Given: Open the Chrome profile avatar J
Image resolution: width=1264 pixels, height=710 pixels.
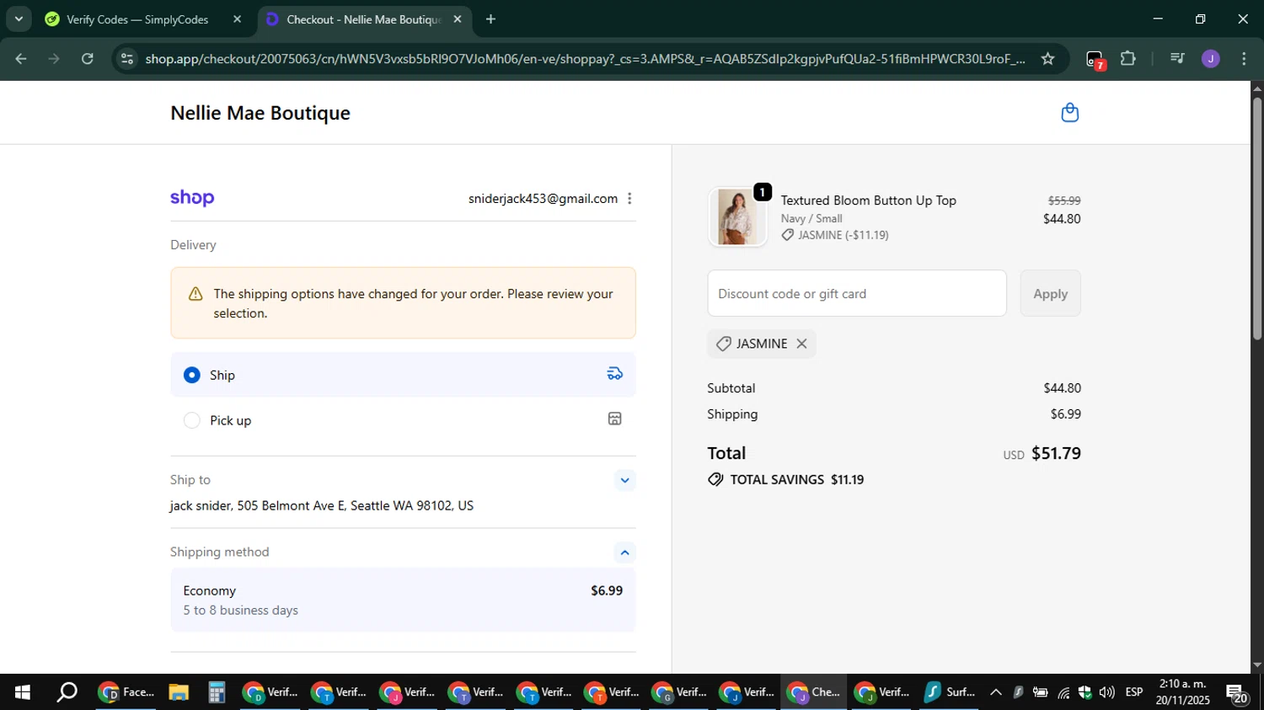Looking at the screenshot, I should point(1211,59).
